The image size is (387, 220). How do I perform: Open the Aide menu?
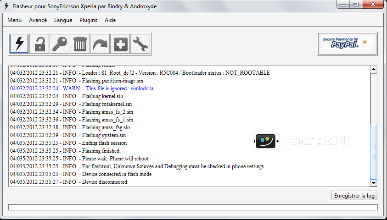coord(110,20)
